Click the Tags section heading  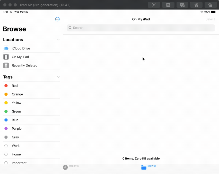[x=8, y=77]
